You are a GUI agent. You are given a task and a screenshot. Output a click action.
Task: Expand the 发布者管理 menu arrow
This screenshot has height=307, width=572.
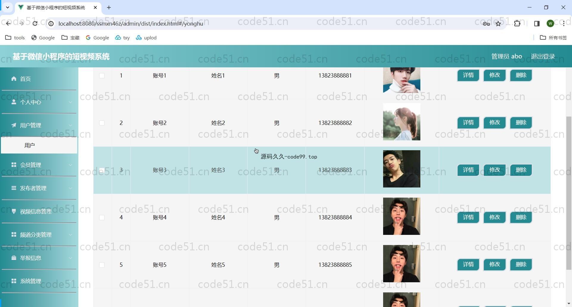(x=71, y=188)
